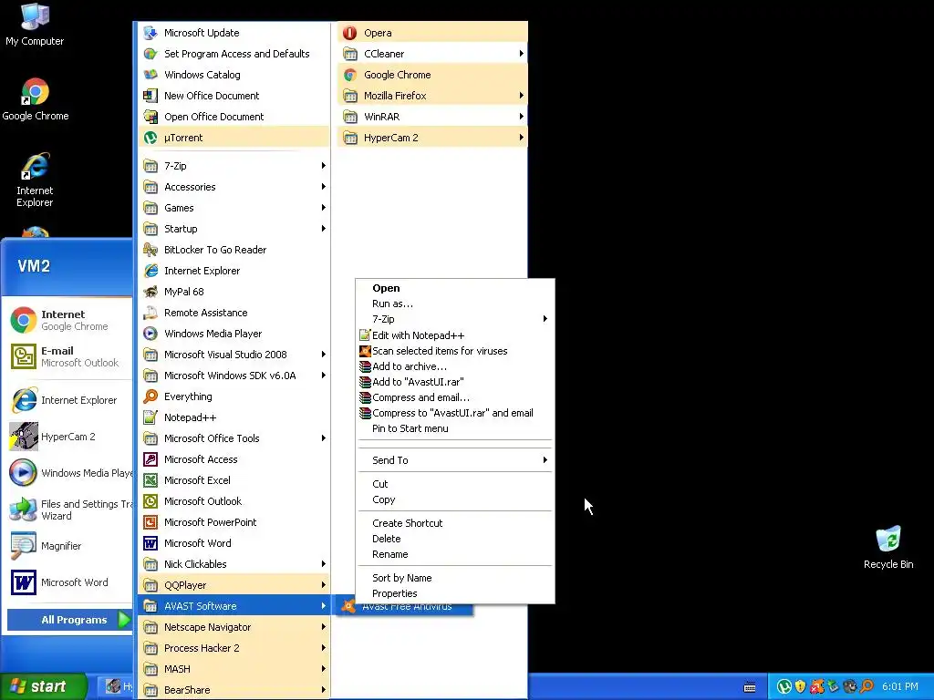Viewport: 934px width, 700px height.
Task: Choose Add to "AvastUI.rar"
Action: click(454, 382)
